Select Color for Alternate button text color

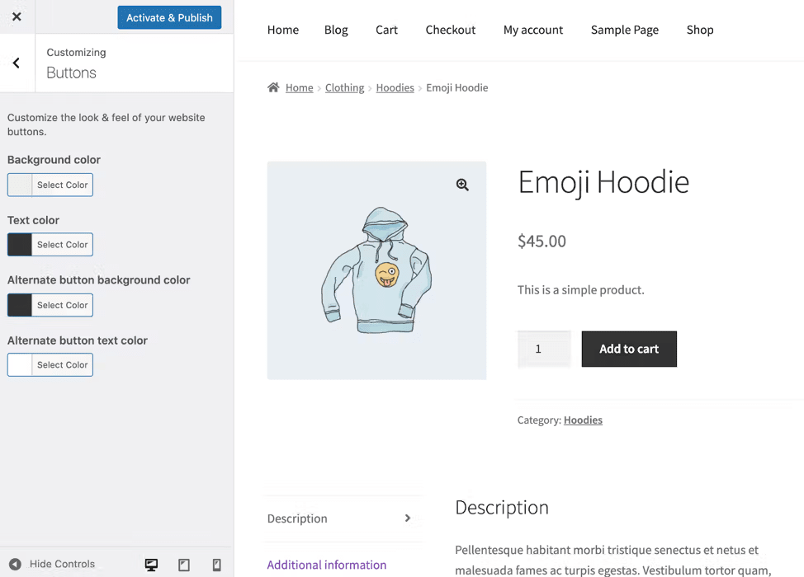[x=61, y=364]
